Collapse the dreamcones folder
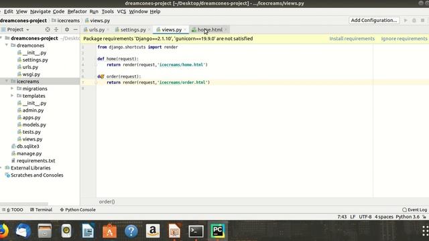The image size is (429, 241). (x=7, y=45)
